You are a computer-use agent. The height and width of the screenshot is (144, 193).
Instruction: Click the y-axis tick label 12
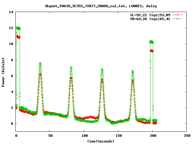(x=11, y=28)
